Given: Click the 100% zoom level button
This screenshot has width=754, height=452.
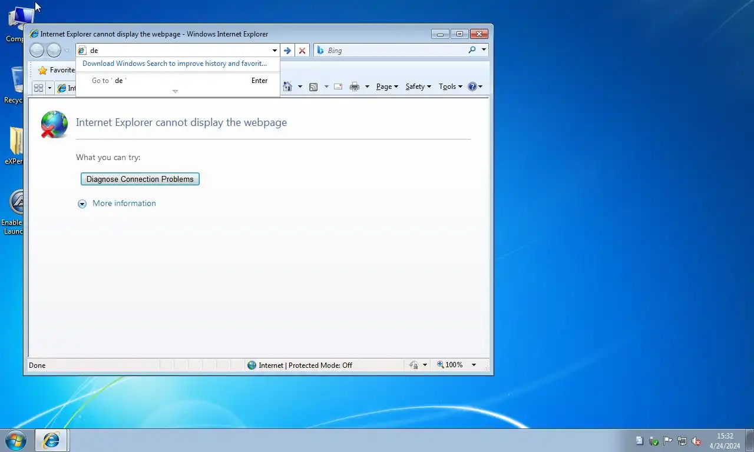Looking at the screenshot, I should click(450, 365).
